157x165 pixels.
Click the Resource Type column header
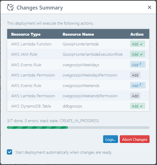point(26,34)
